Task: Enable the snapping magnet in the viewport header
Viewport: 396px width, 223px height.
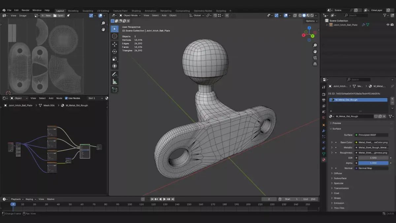Action: [215, 16]
